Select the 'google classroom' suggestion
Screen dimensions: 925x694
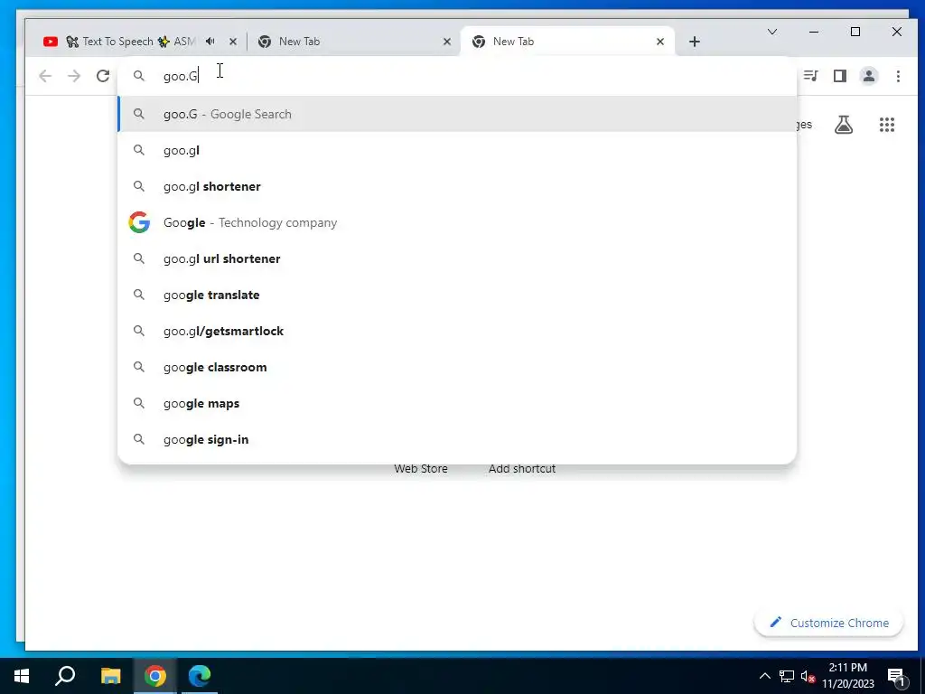(x=457, y=367)
